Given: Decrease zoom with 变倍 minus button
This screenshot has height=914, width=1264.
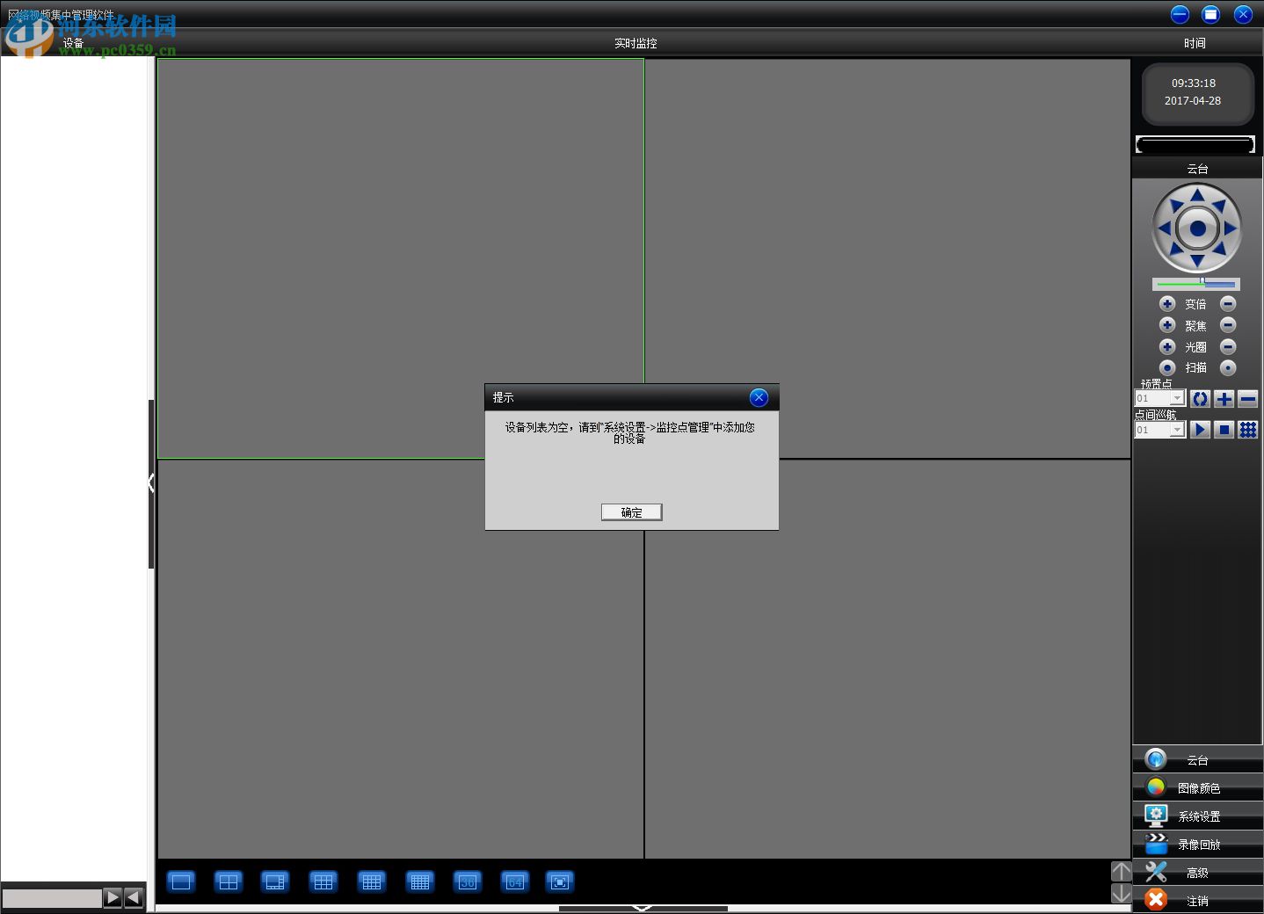Looking at the screenshot, I should 1228,304.
